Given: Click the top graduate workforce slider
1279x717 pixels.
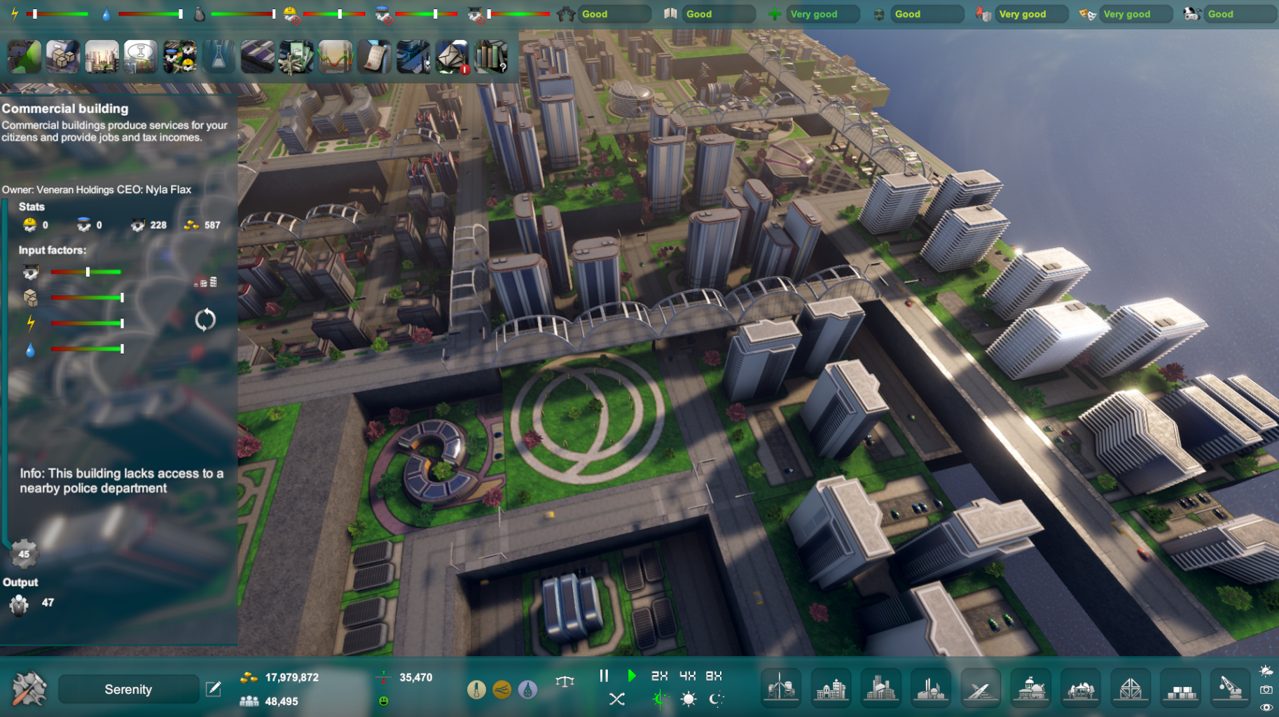Looking at the screenshot, I should 518,14.
